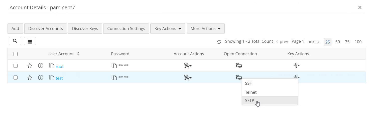Expand the More Actions dropdown
The height and width of the screenshot is (121, 373).
[x=205, y=28]
